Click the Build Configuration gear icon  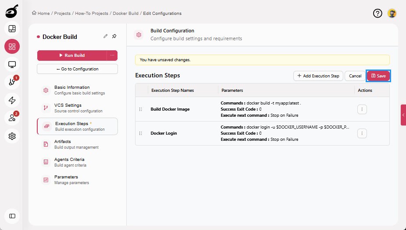pyautogui.click(x=139, y=35)
